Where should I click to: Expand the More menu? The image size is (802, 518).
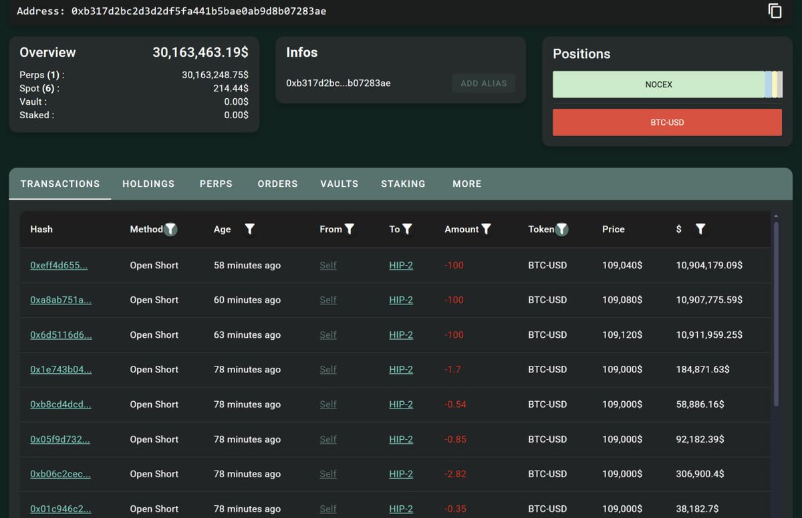coord(466,184)
